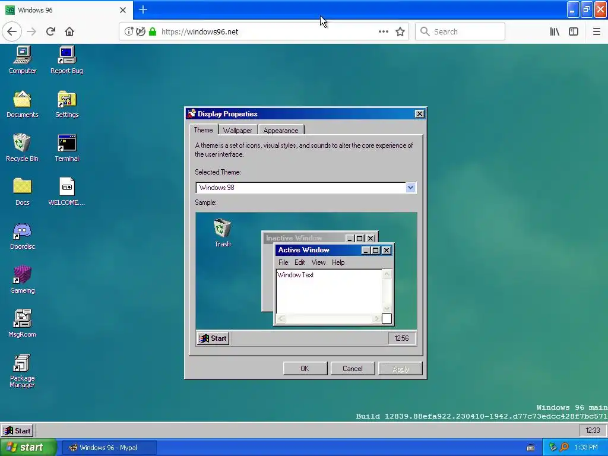
Task: Show the site information icon in address bar
Action: (128, 32)
